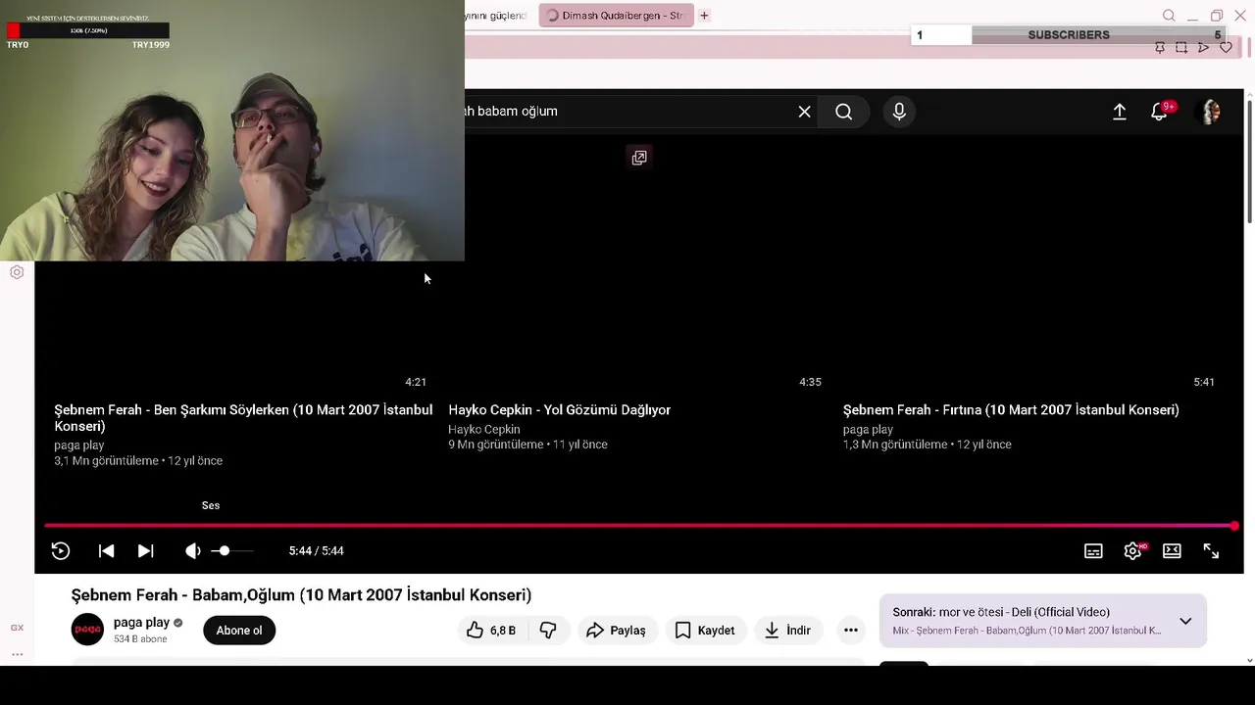This screenshot has height=705, width=1255.
Task: Expand the Sonraki mix playlist panel
Action: 1185,621
